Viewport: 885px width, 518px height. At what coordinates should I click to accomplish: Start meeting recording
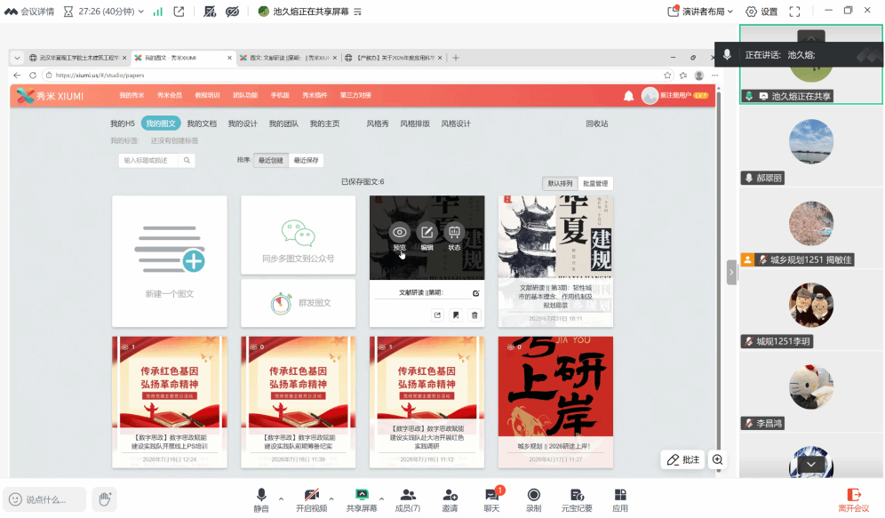click(533, 496)
